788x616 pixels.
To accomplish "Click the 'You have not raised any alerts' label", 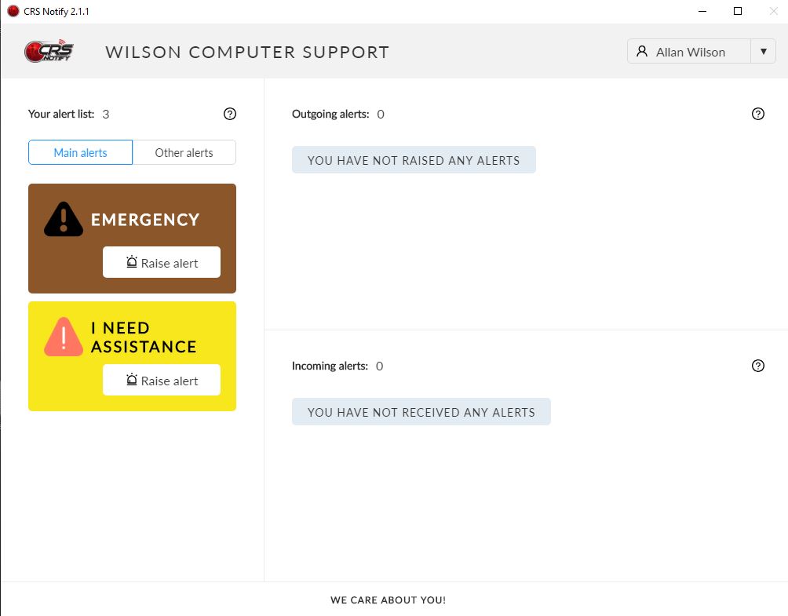I will (x=414, y=160).
